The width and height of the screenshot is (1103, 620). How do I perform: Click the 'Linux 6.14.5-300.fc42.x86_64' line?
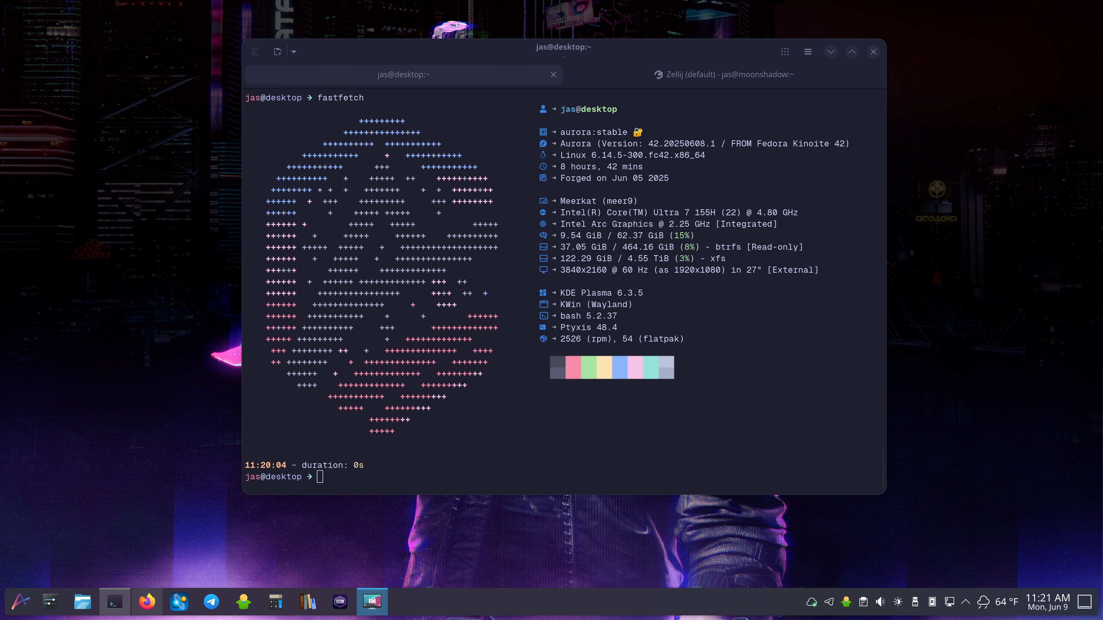coord(633,155)
